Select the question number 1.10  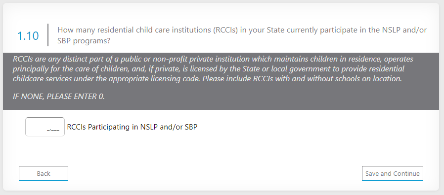pos(28,36)
